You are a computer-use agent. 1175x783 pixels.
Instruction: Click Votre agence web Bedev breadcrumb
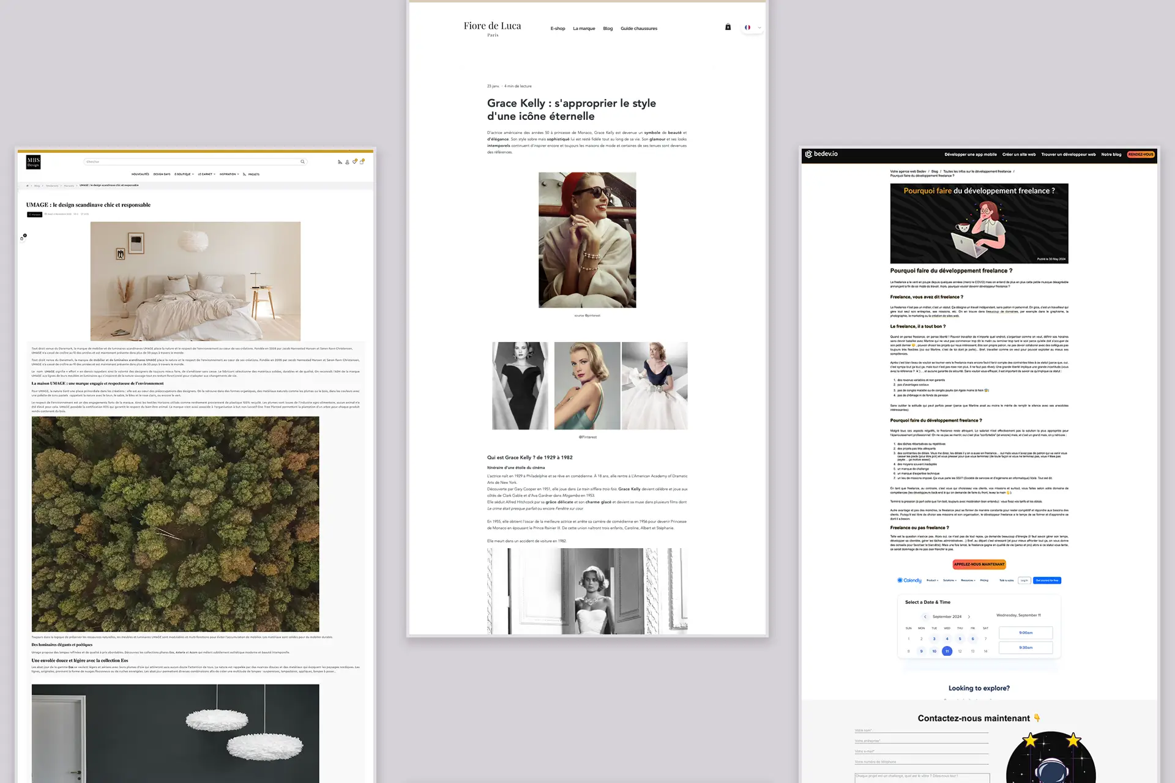[908, 172]
